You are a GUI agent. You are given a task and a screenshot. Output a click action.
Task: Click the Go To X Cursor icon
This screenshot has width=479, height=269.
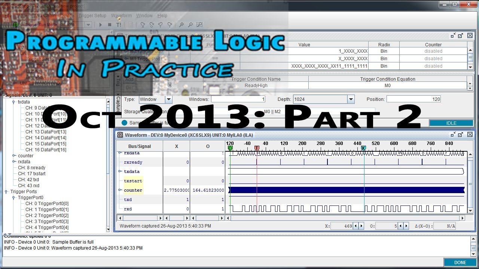coord(143,25)
